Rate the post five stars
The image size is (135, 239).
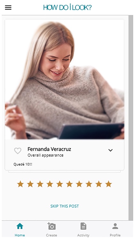pyautogui.click(x=60, y=184)
